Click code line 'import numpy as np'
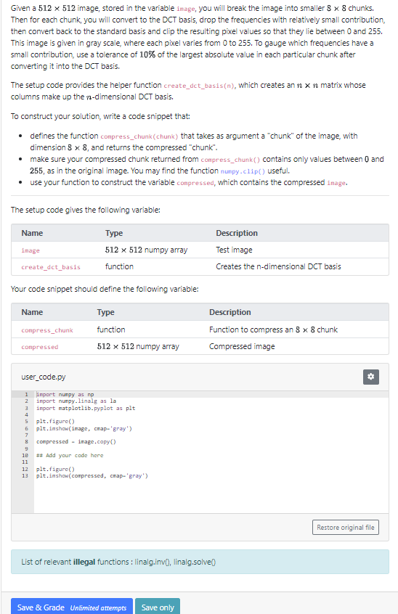 pyautogui.click(x=65, y=394)
